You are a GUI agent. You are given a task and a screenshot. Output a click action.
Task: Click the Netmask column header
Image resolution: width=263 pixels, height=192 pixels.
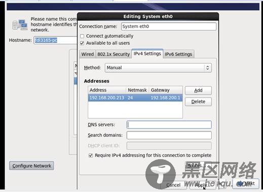137,90
